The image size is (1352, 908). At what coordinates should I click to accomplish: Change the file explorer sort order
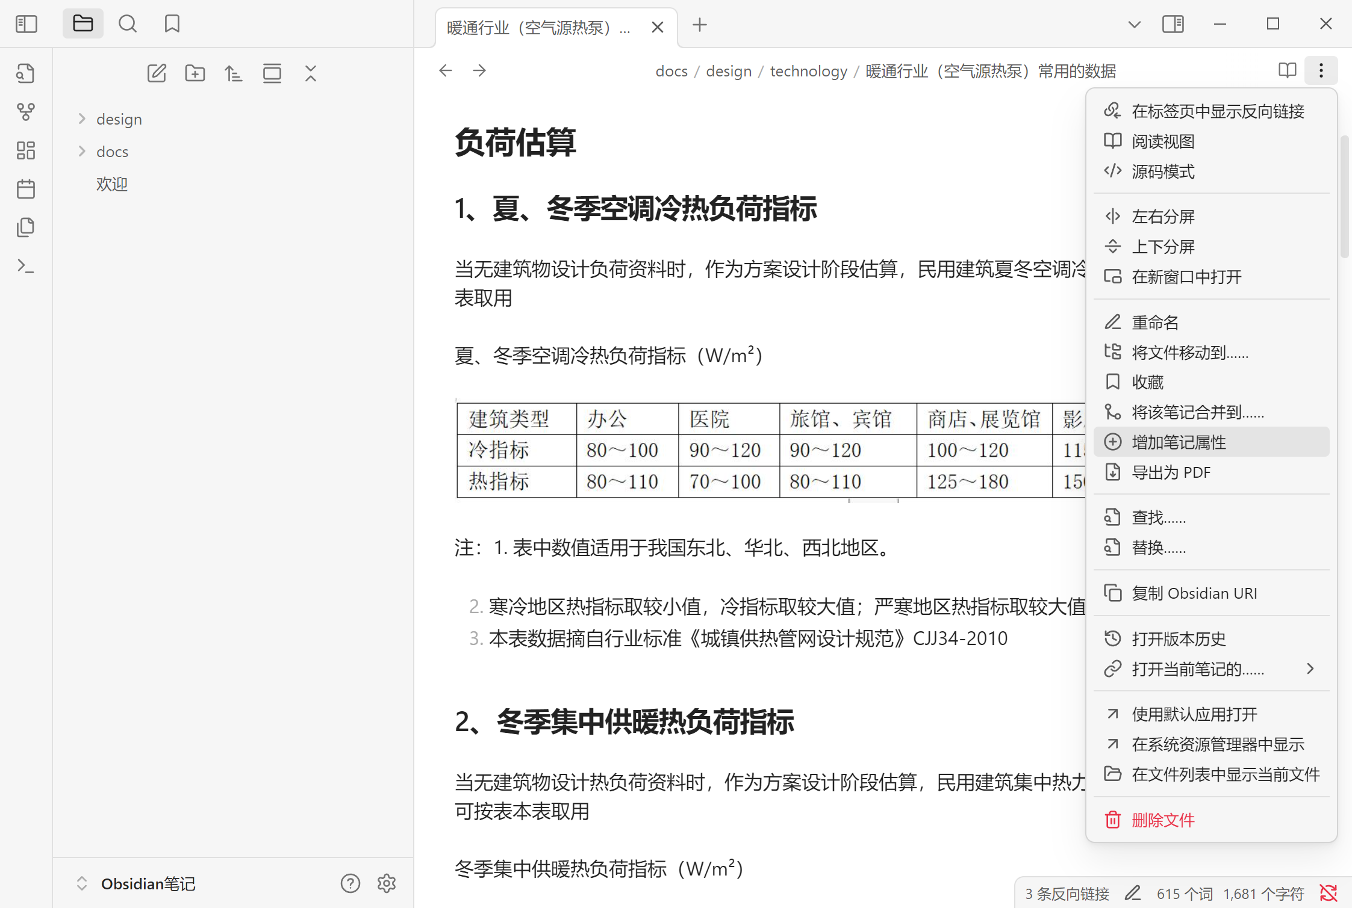point(234,73)
